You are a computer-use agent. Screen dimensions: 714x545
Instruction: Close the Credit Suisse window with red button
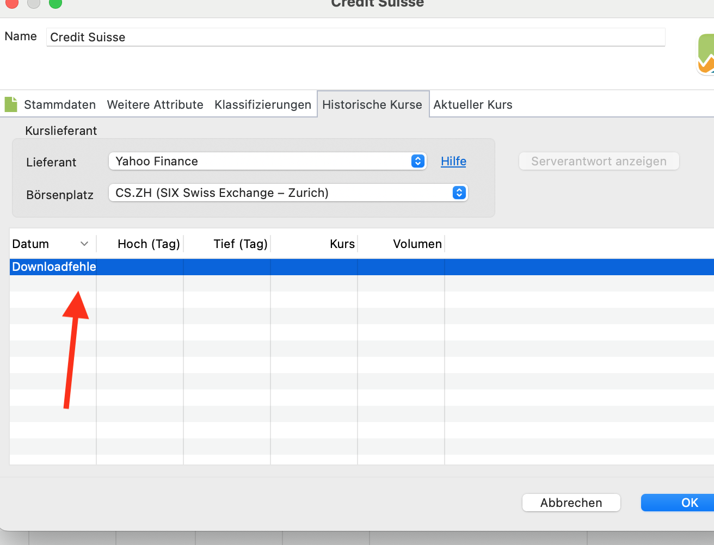click(12, 3)
